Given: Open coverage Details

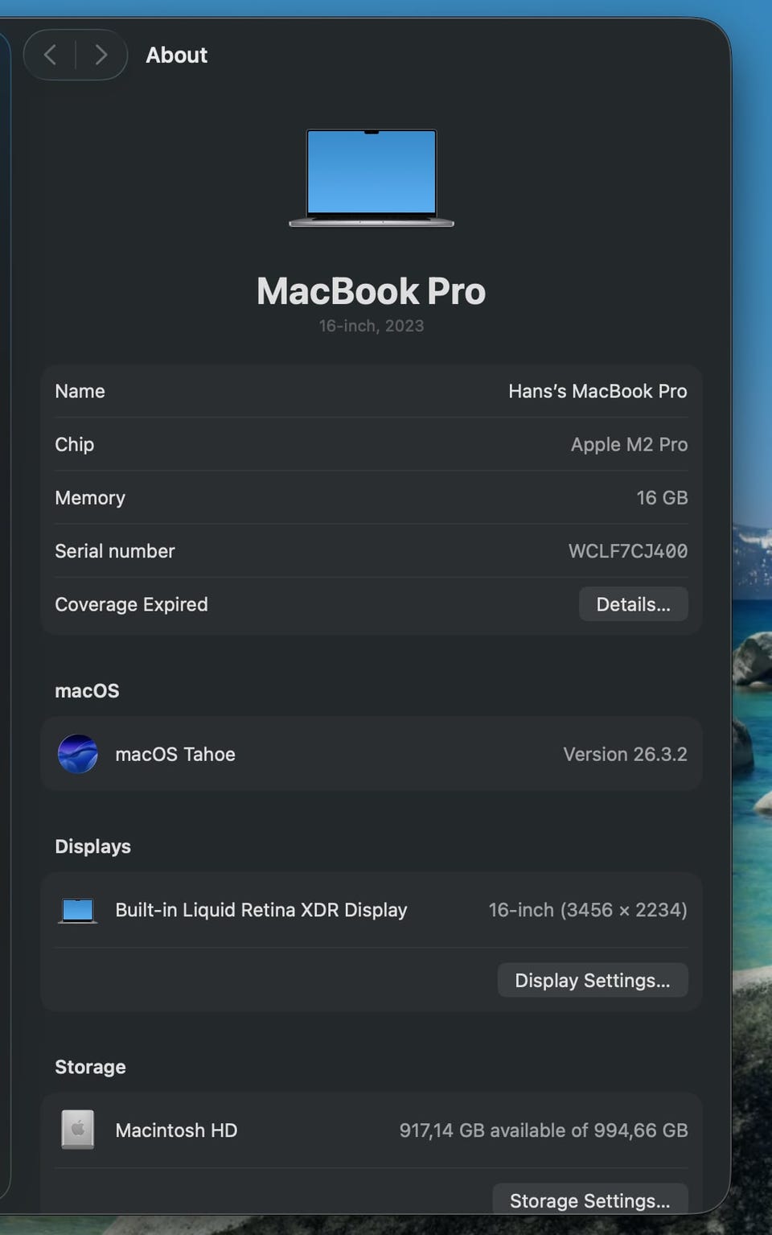Looking at the screenshot, I should 633,604.
